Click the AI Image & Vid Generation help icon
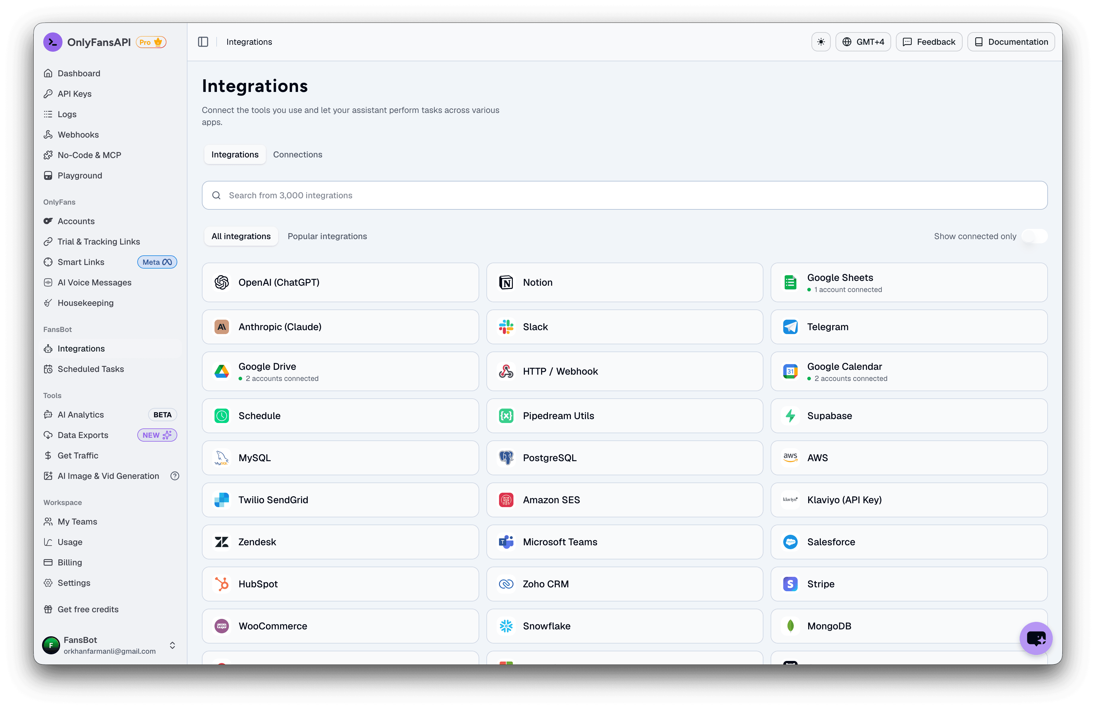The image size is (1096, 709). [x=175, y=476]
